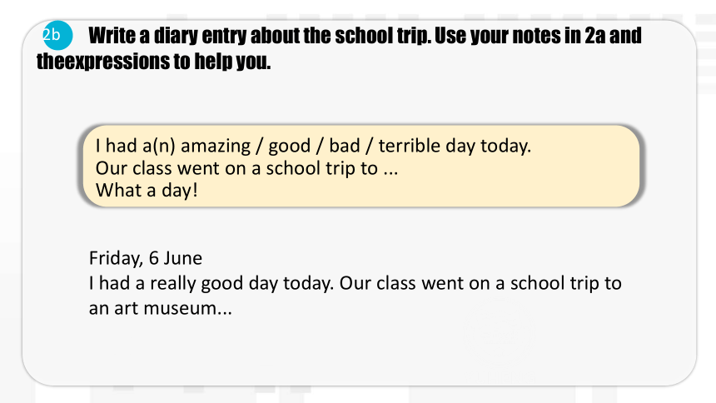Click the word 'good' in the yellow box
The image size is (716, 403).
[289, 147]
